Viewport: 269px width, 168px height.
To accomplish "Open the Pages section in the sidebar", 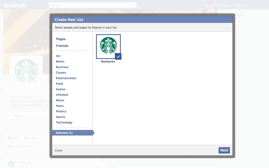I will point(61,39).
